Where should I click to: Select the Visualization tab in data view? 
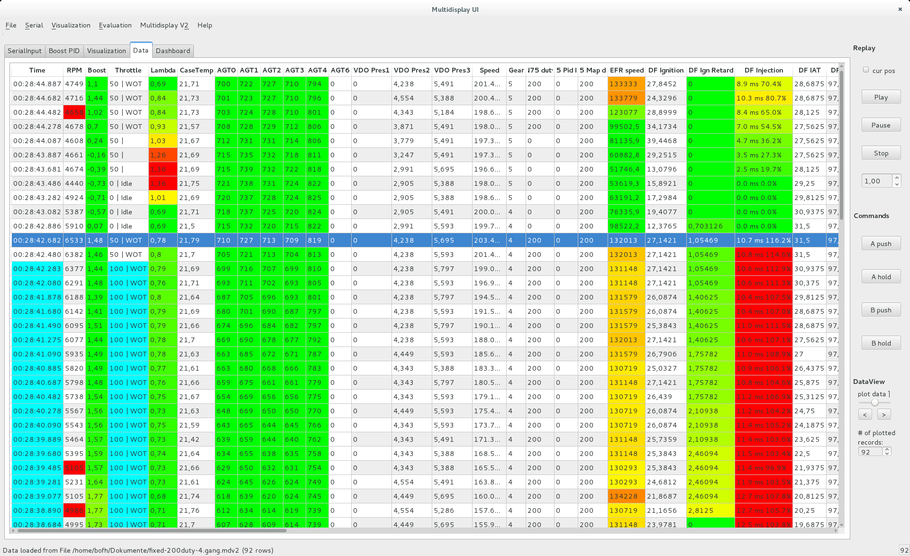tap(105, 50)
